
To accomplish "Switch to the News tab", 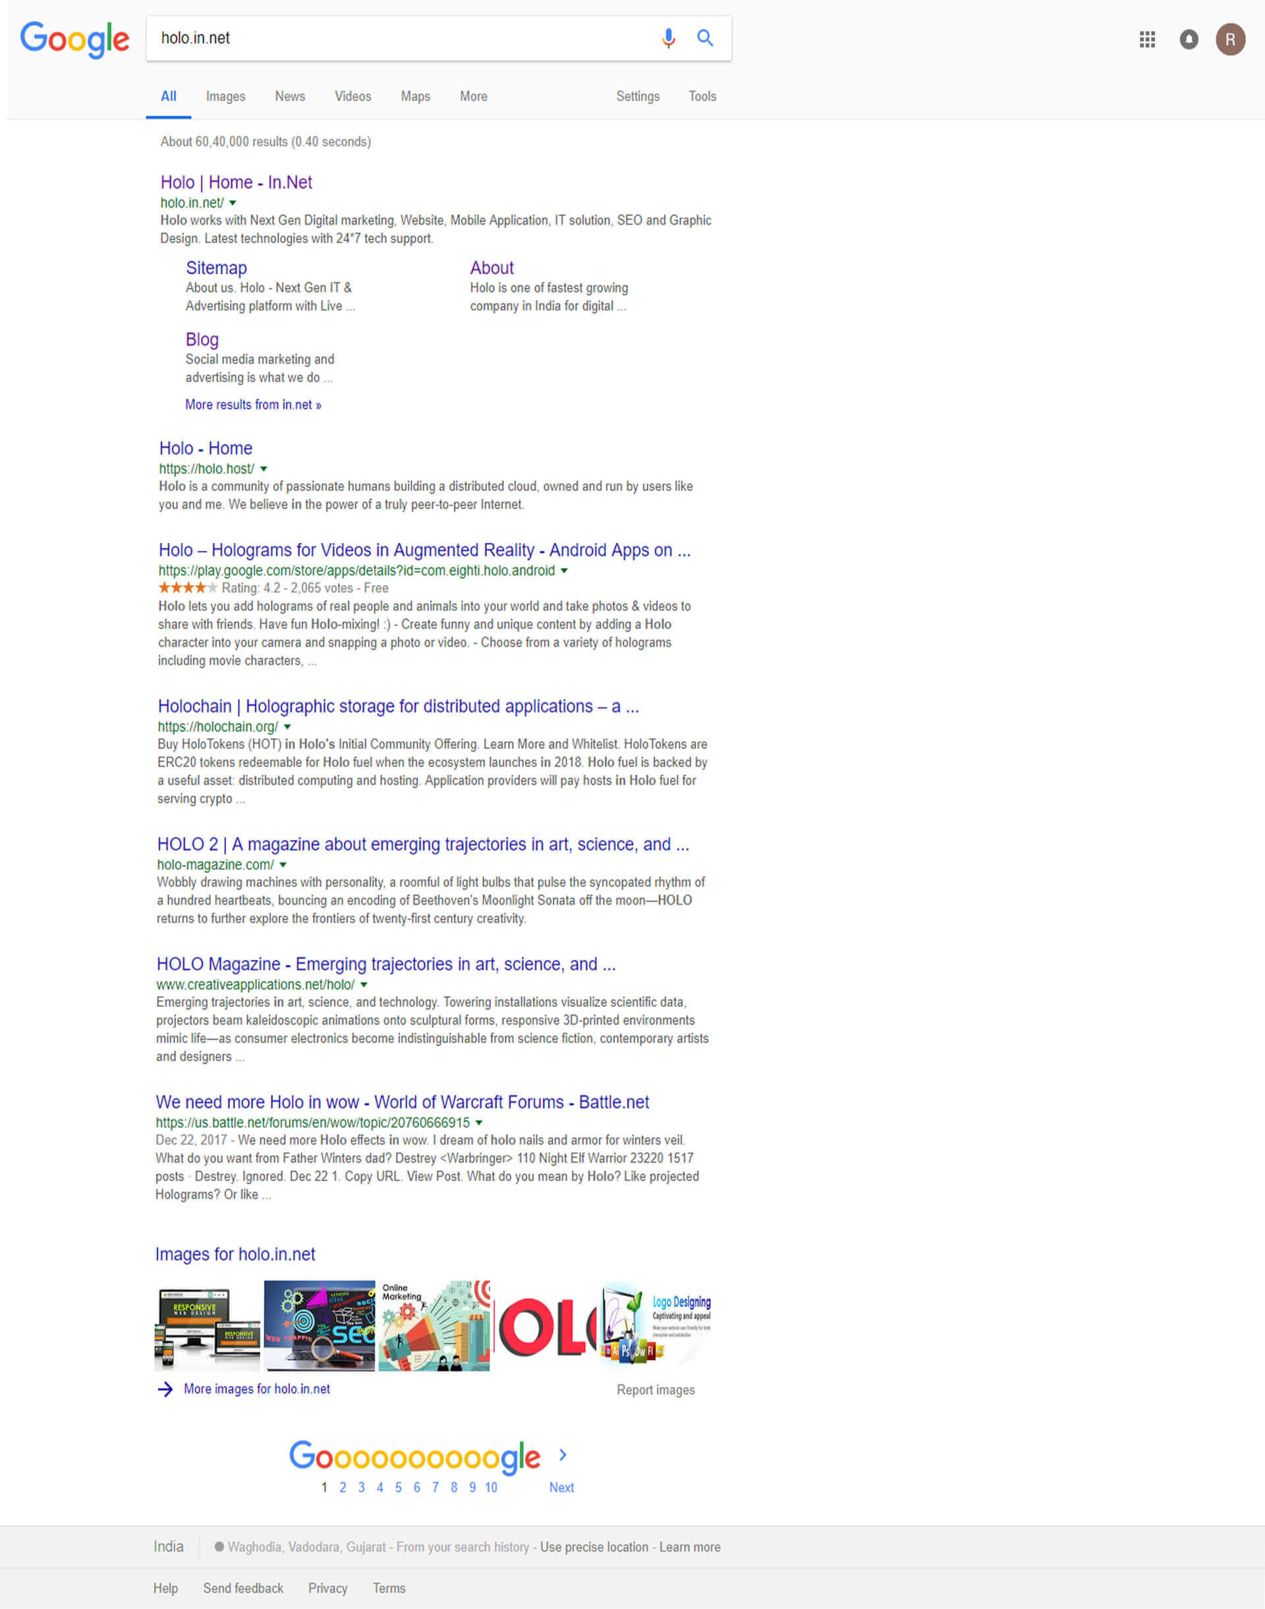I will tap(290, 96).
